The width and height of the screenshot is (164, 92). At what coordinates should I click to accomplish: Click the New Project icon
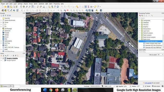point(3,7)
